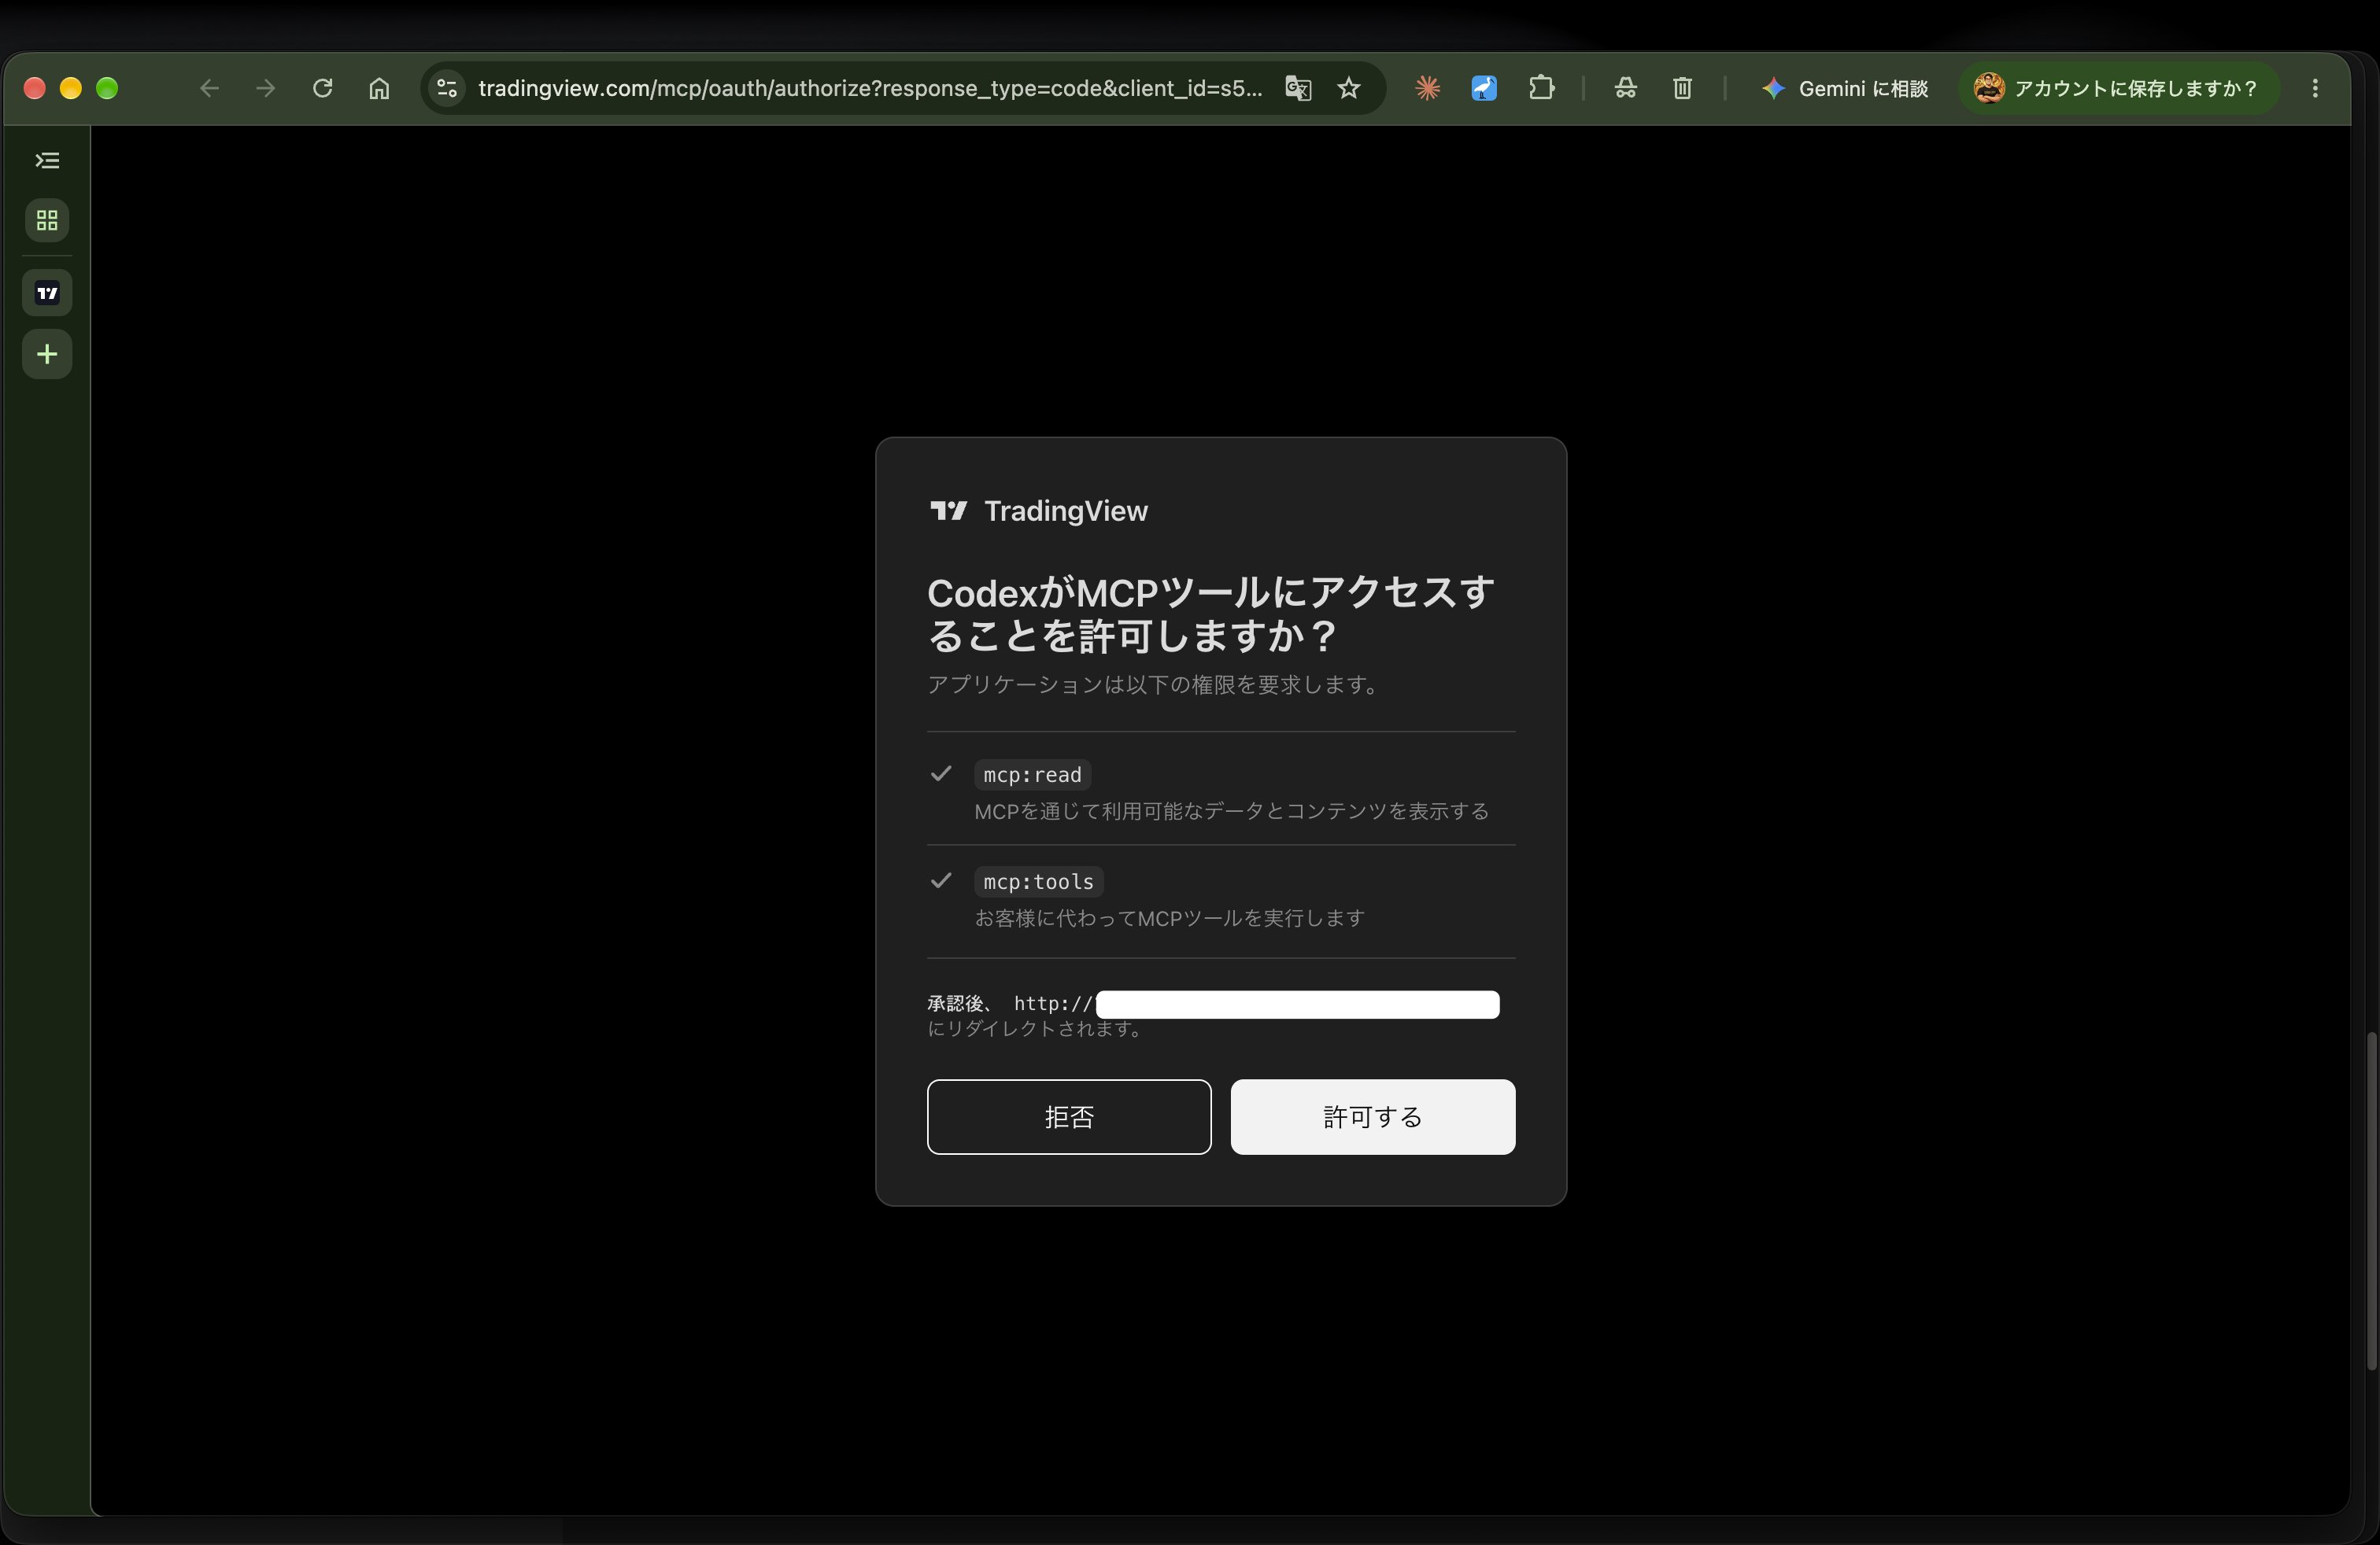Open the translate page icon
Screen dimensions: 2380x1545
click(x=1298, y=88)
